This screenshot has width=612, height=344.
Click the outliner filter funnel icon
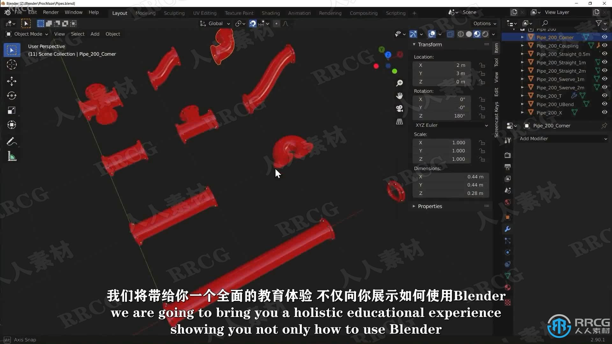[599, 23]
